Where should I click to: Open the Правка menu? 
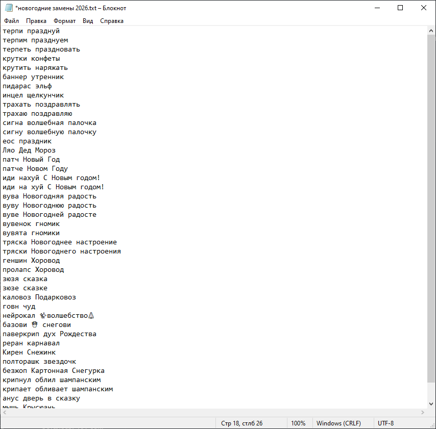tap(36, 21)
